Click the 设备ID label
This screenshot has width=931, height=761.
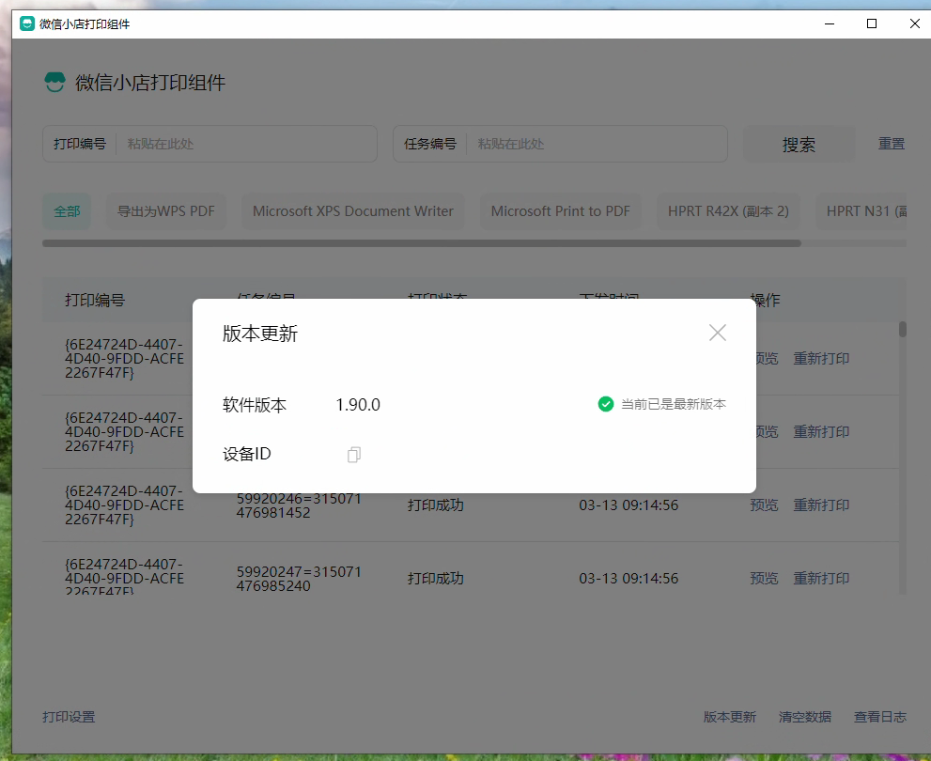[247, 454]
